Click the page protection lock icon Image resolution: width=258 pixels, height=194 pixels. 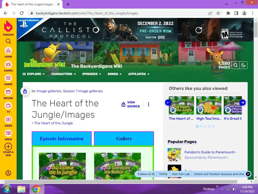pyautogui.click(x=25, y=91)
